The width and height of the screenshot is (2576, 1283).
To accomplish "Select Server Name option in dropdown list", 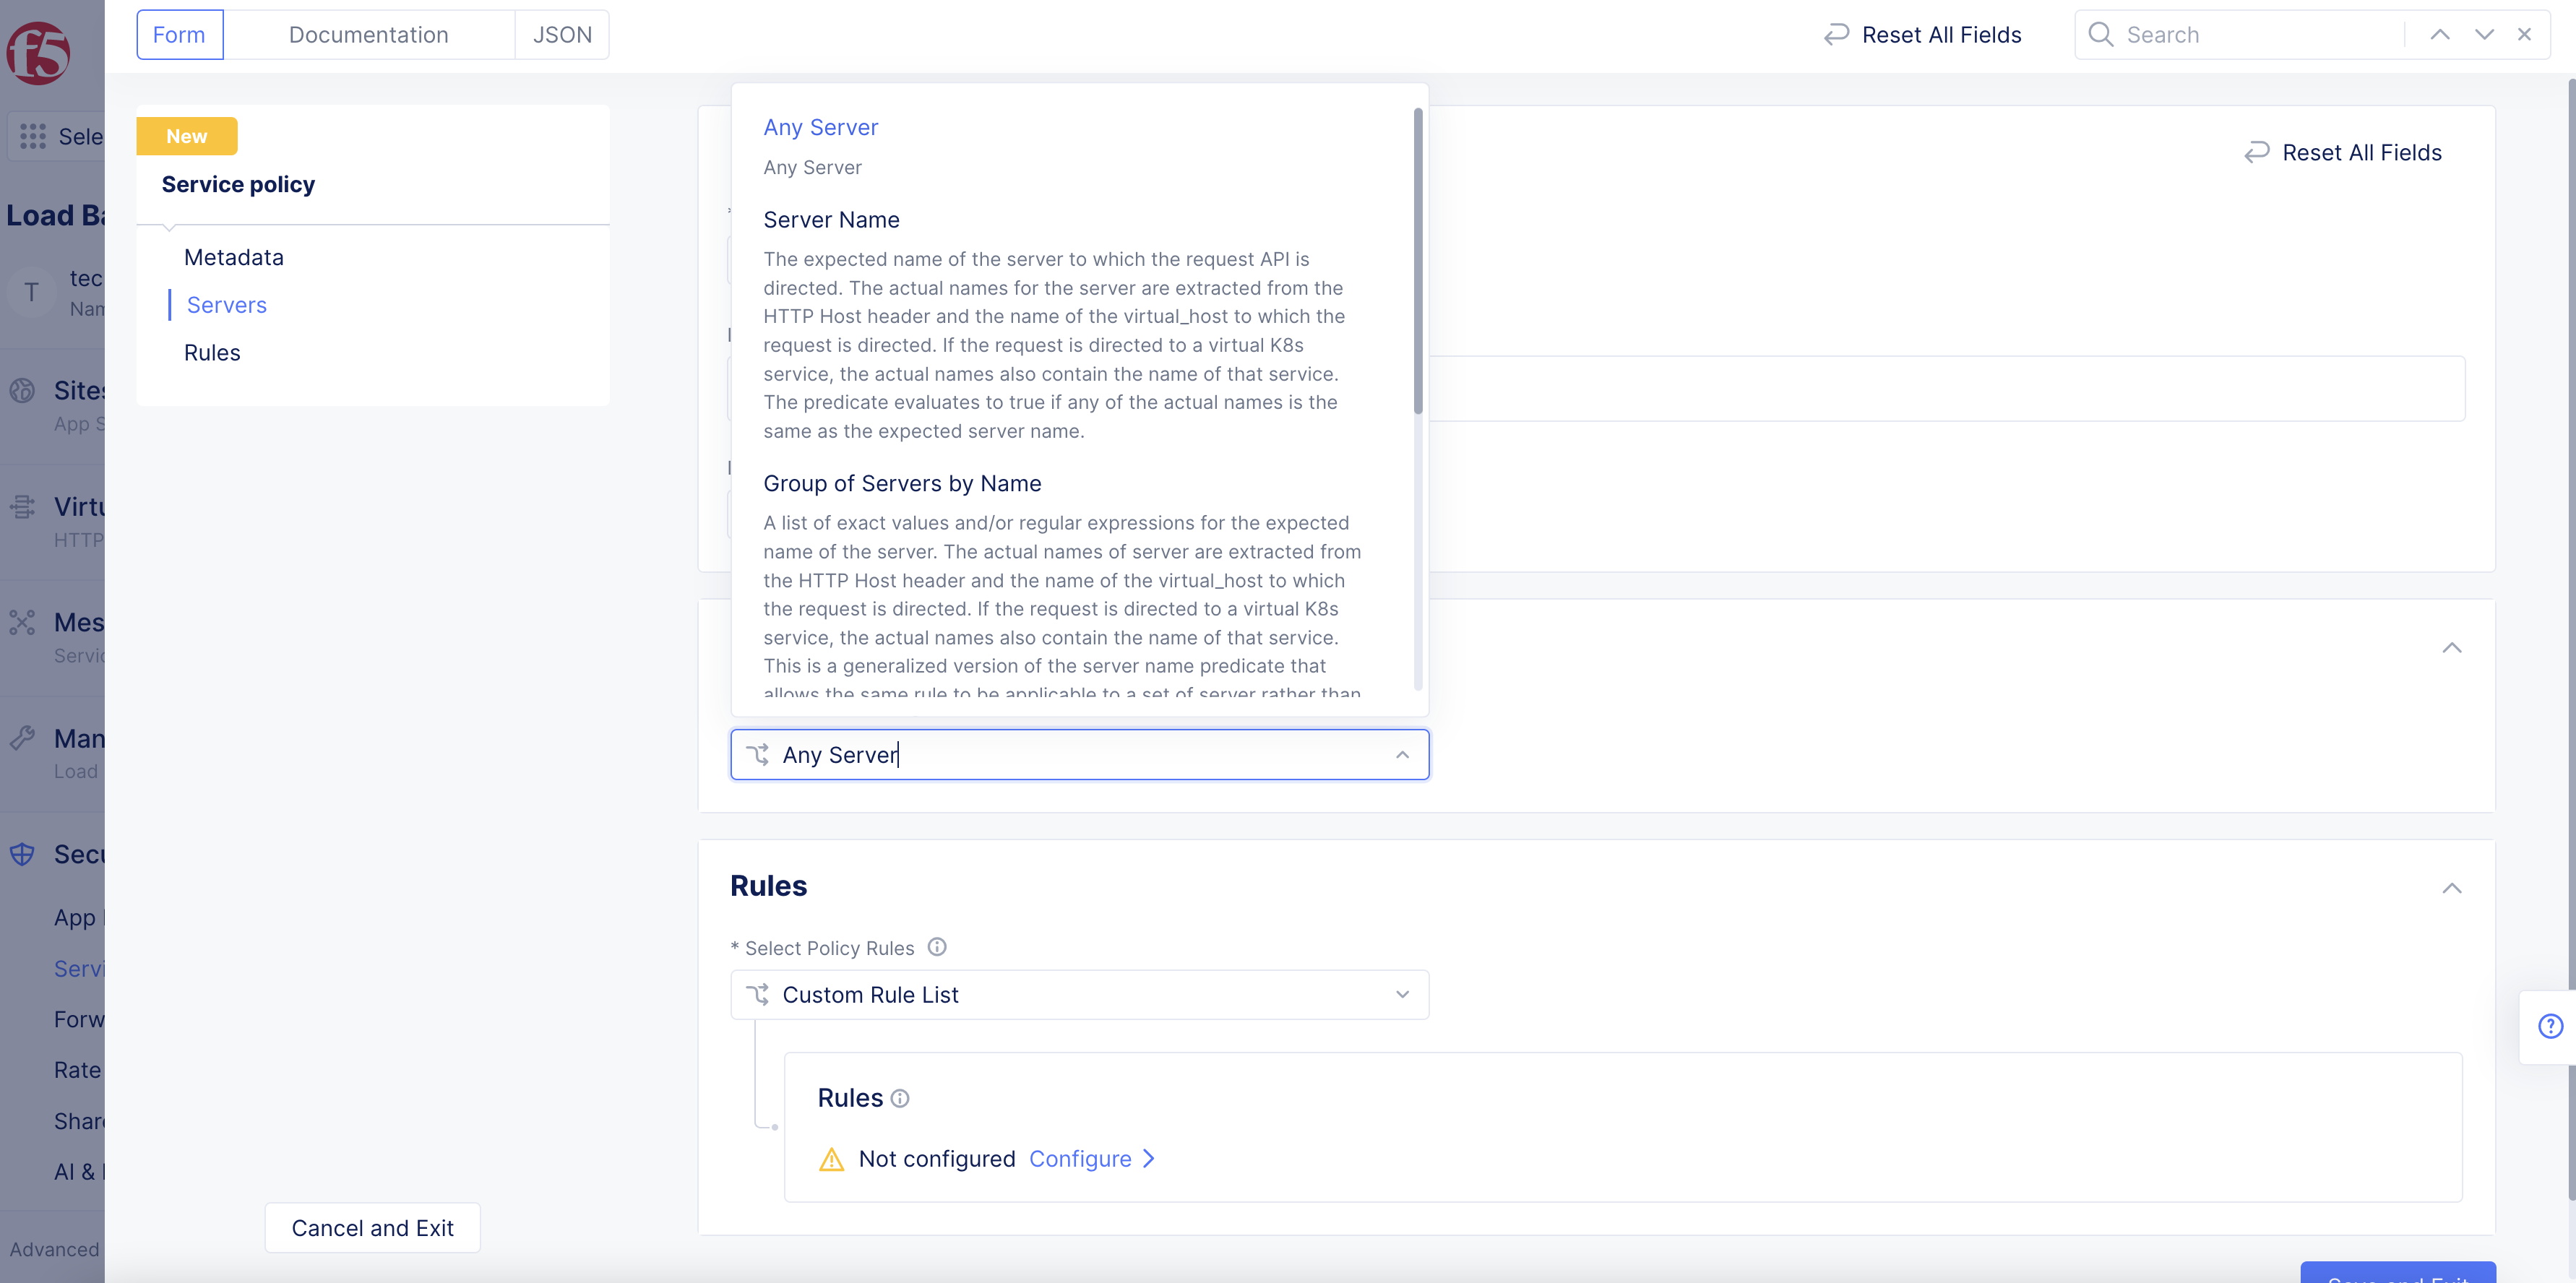I will click(x=831, y=220).
